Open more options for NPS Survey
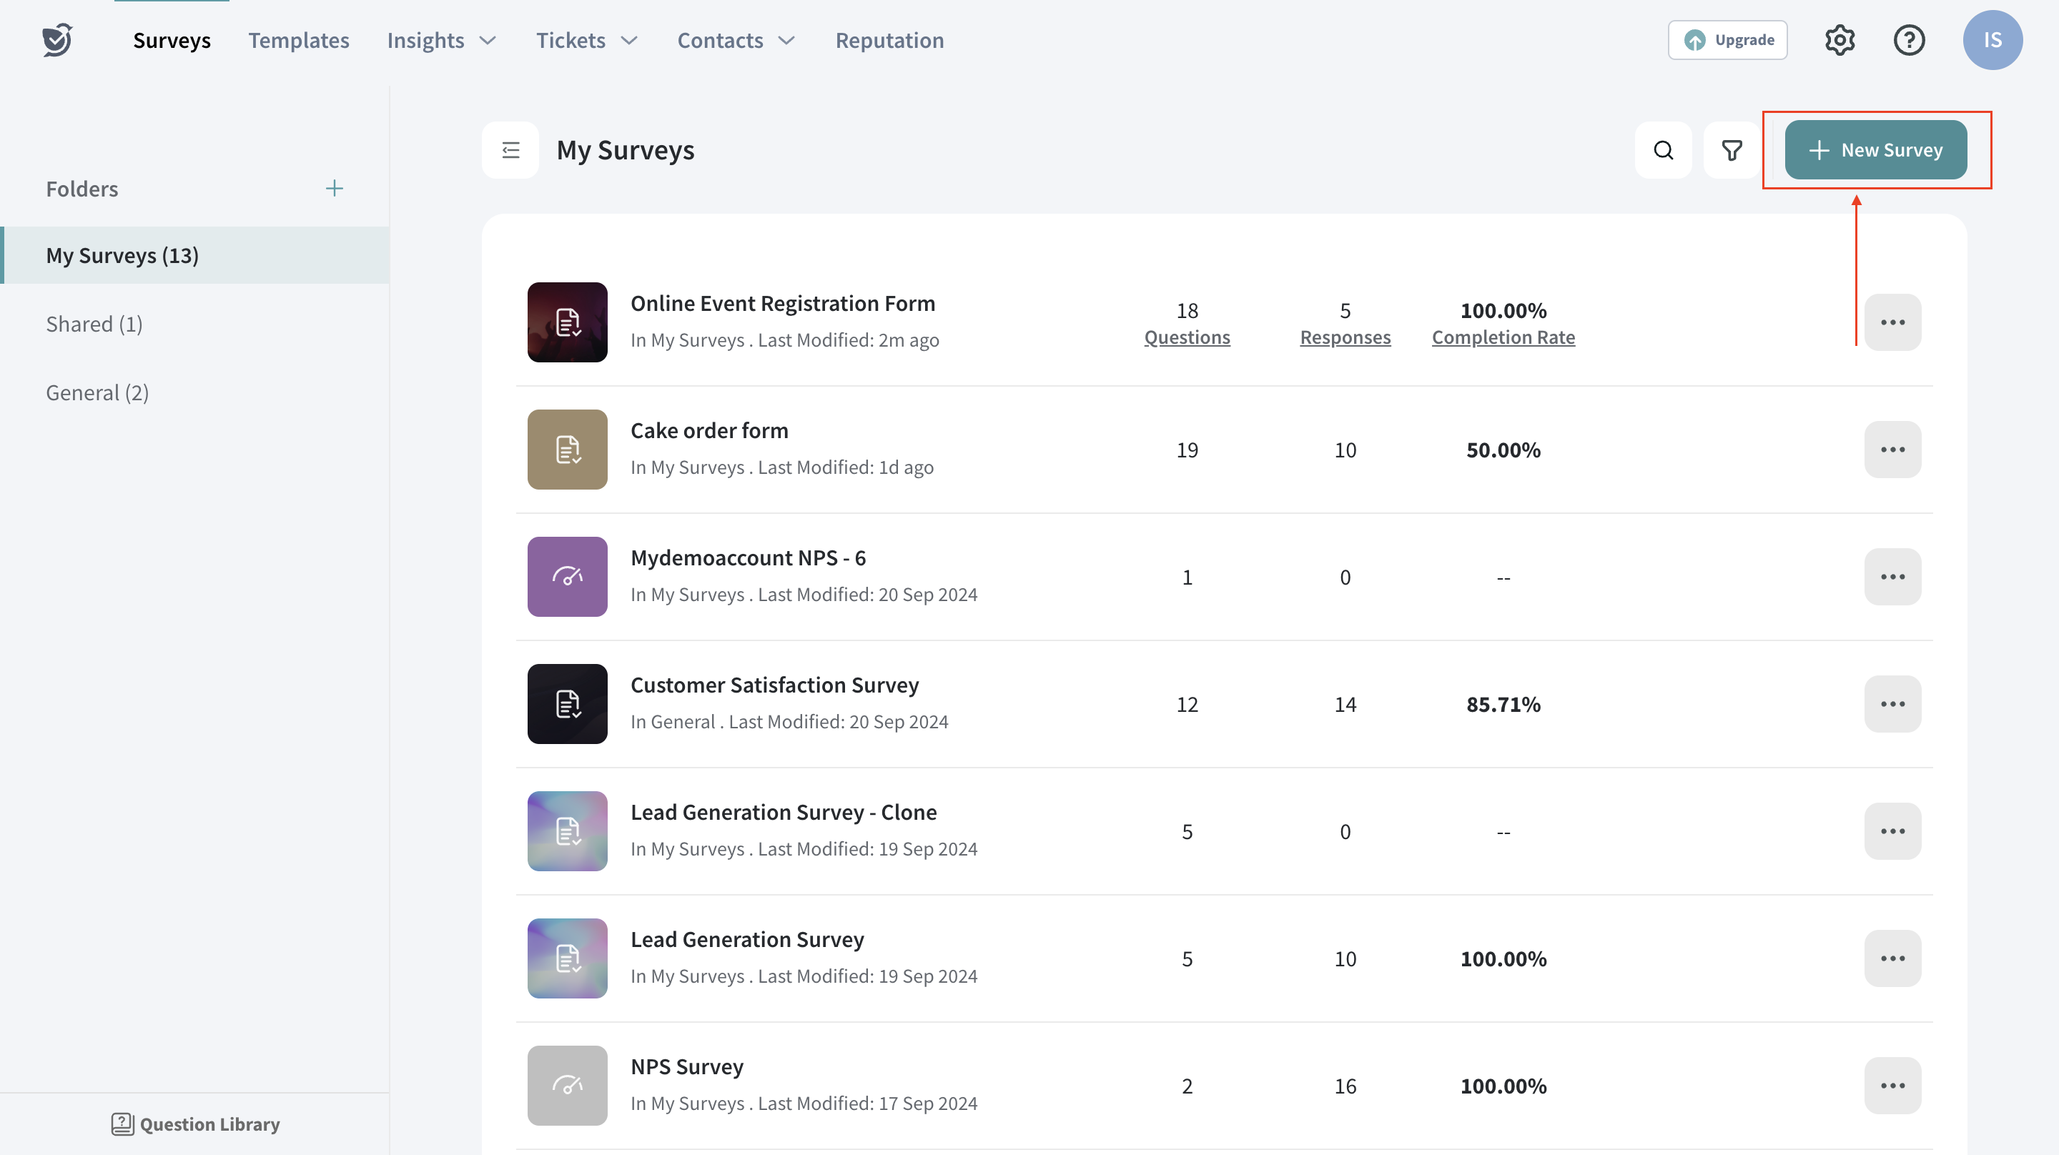 tap(1892, 1086)
